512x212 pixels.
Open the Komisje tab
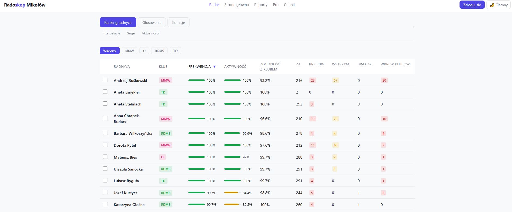pyautogui.click(x=178, y=23)
